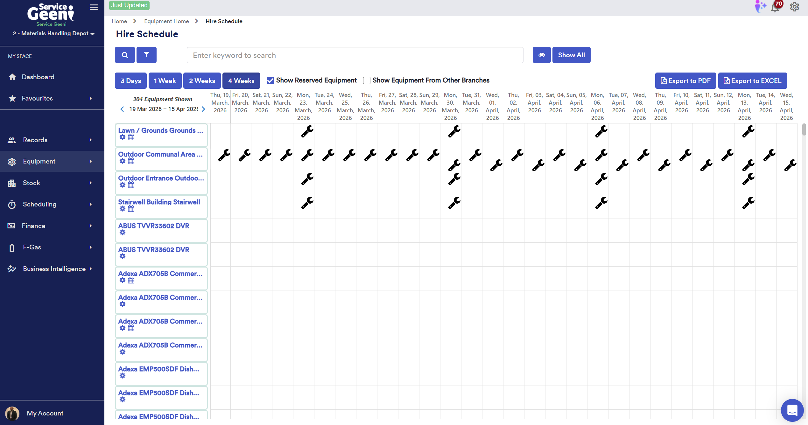808x425 pixels.
Task: Click the gear icon under Lawn / Grounds
Action: tap(123, 137)
